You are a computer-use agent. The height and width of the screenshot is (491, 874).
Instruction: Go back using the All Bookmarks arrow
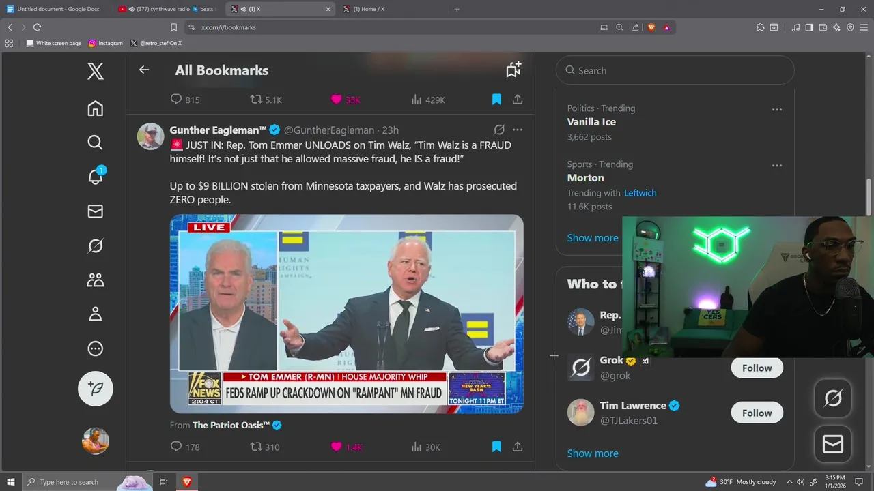(x=143, y=70)
